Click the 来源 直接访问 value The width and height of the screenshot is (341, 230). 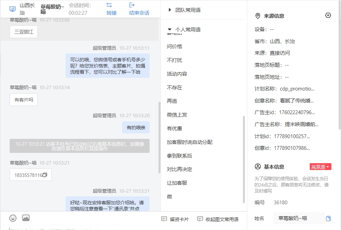tap(280, 53)
